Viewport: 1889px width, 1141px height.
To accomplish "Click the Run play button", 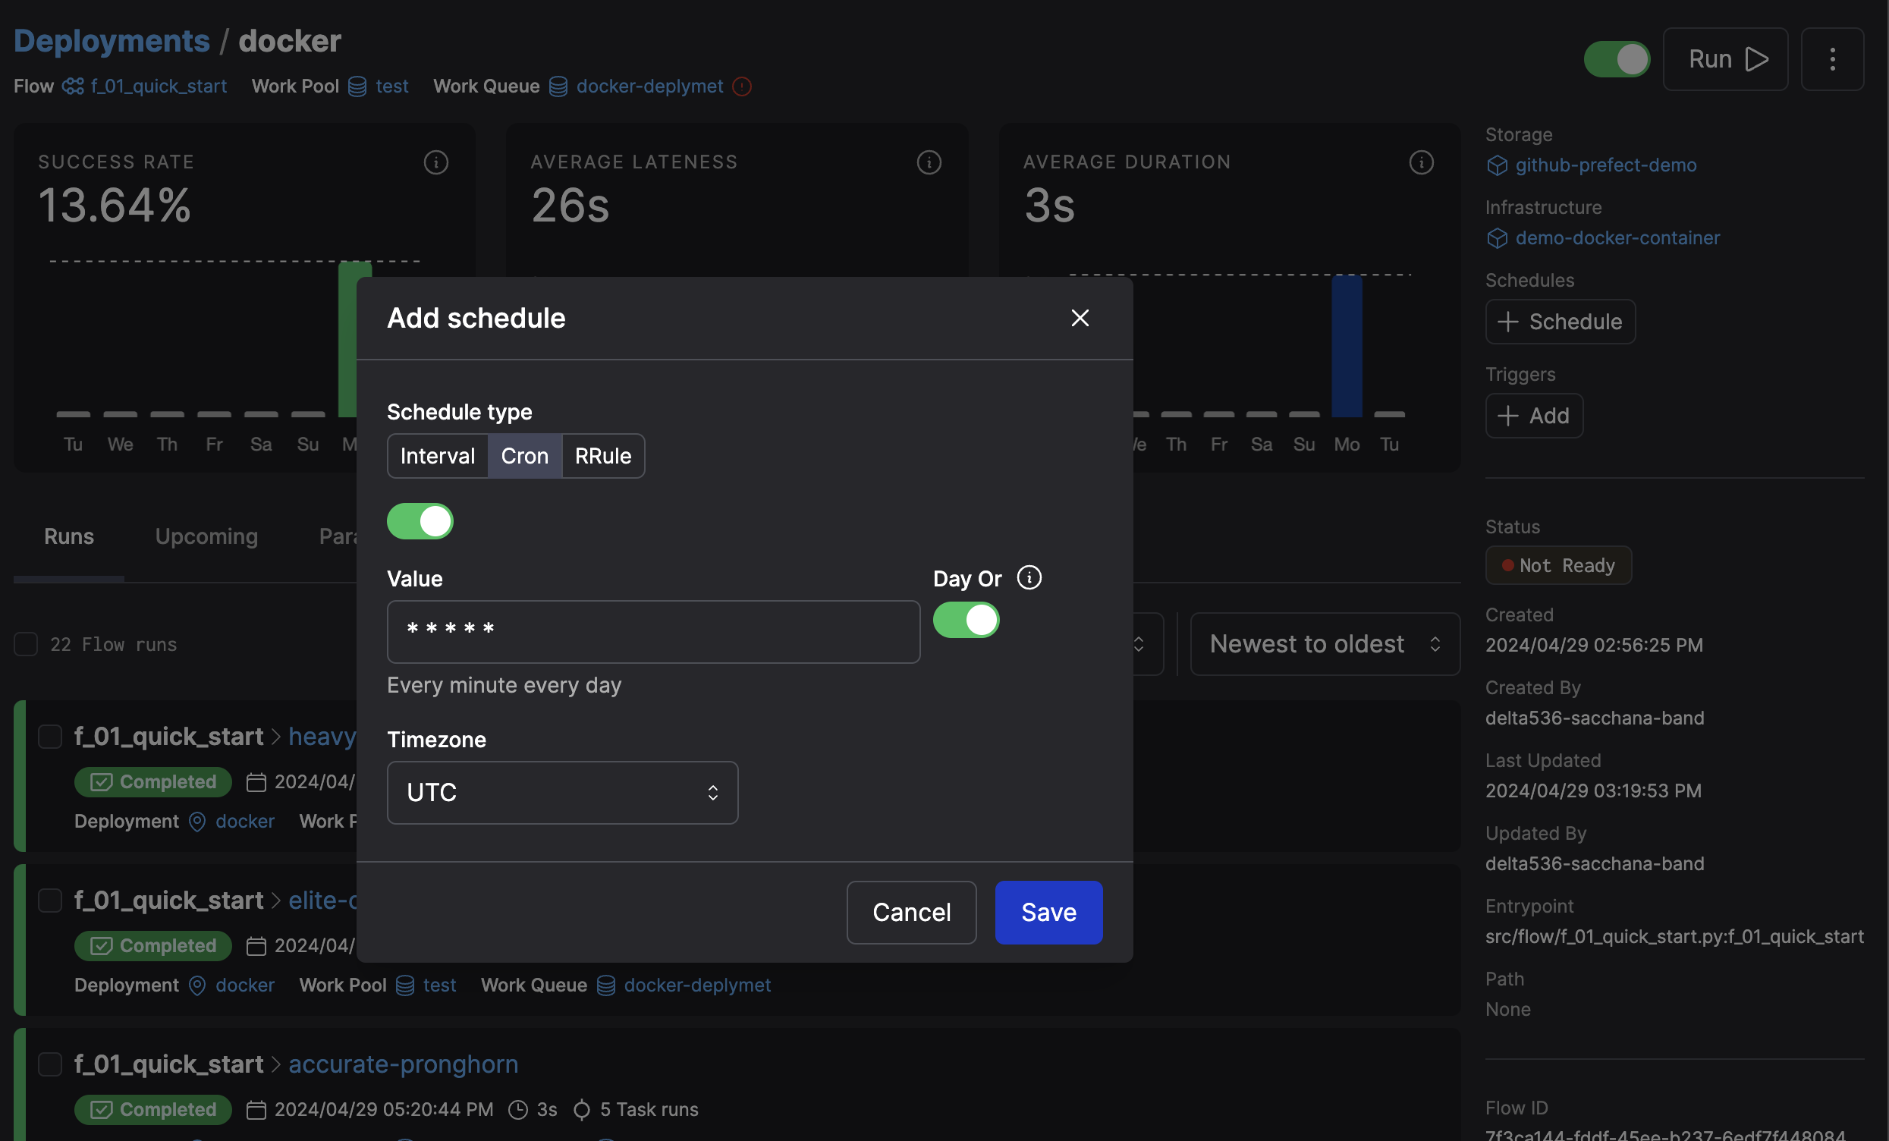I will [1725, 59].
